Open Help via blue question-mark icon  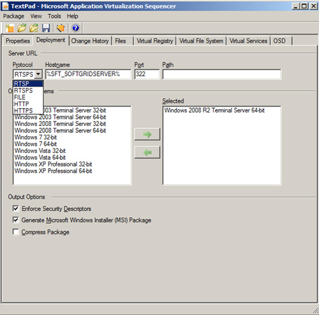(75, 28)
